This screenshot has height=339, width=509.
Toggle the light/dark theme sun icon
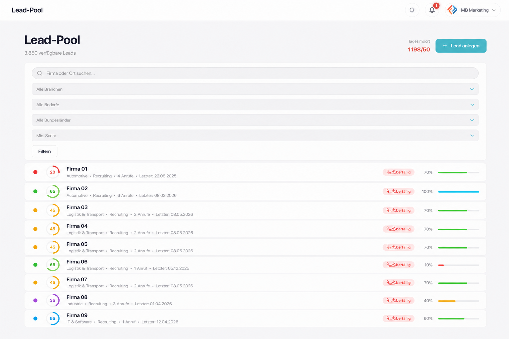click(412, 10)
